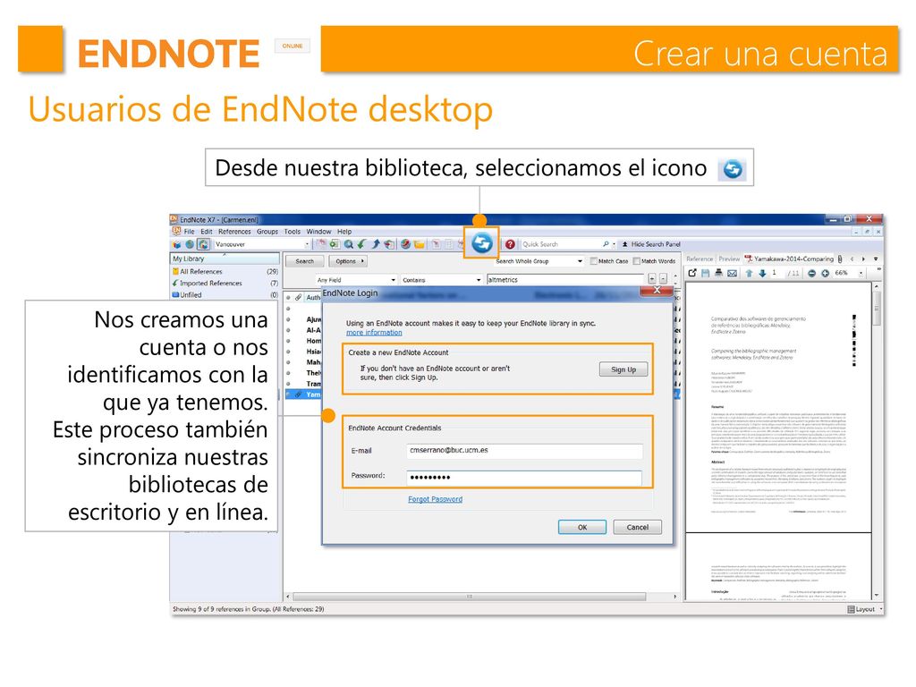This screenshot has height=687, width=916.
Task: Click the Password input field
Action: click(524, 478)
